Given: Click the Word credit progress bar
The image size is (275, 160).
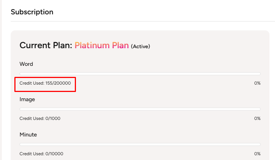Looking at the screenshot, I should 140,74.
